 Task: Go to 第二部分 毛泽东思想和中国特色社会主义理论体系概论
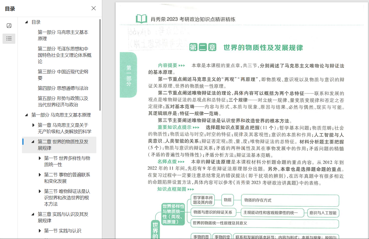click(x=64, y=55)
